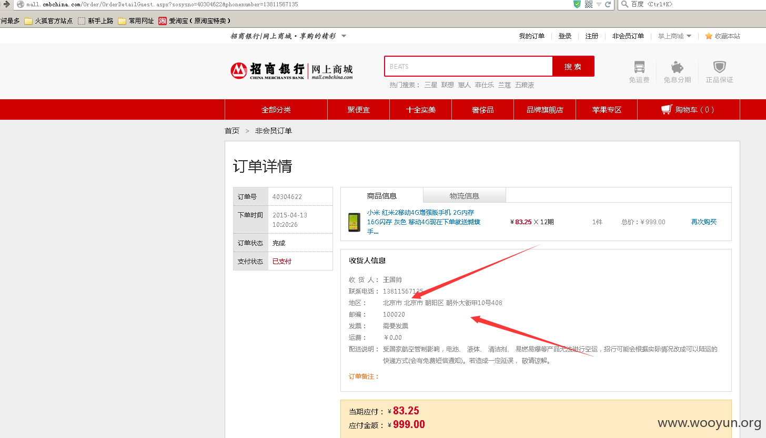Click order number 40304622

tap(287, 197)
